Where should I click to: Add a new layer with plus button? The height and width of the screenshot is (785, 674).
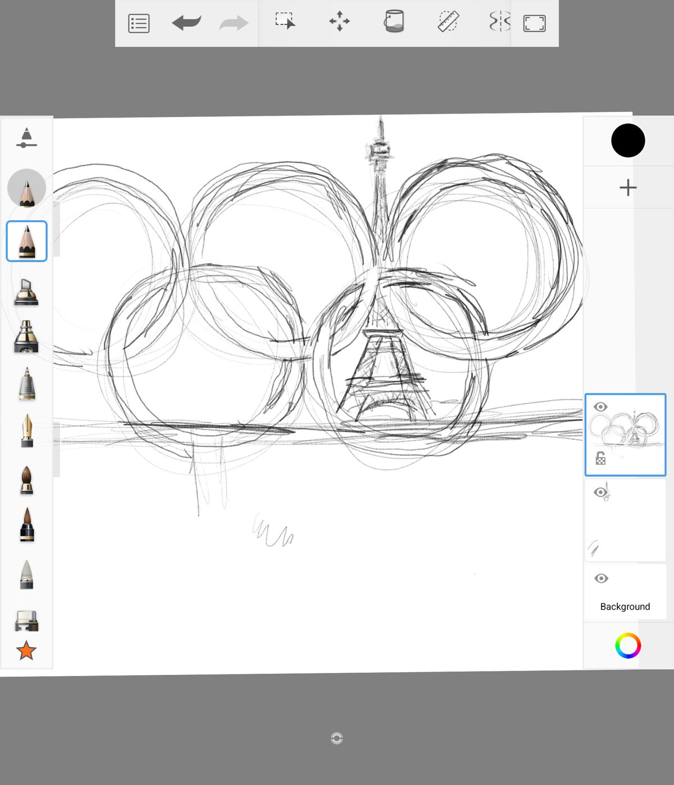click(628, 188)
